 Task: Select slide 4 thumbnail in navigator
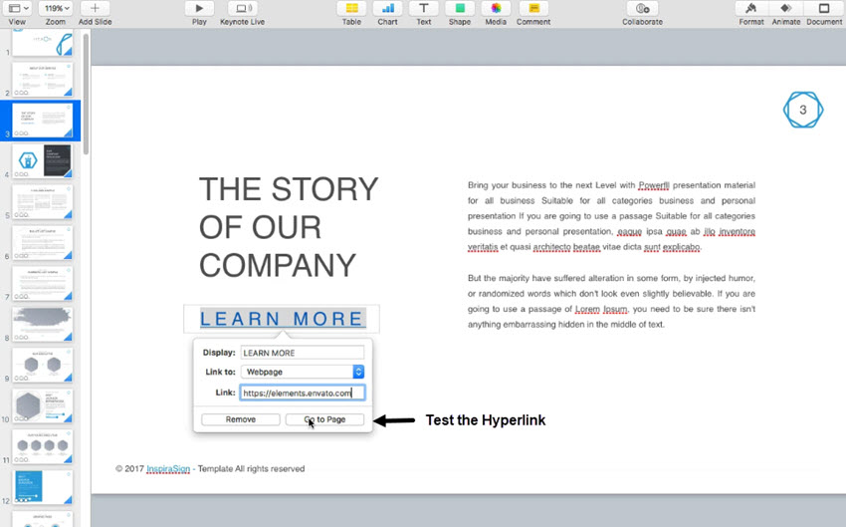42,159
